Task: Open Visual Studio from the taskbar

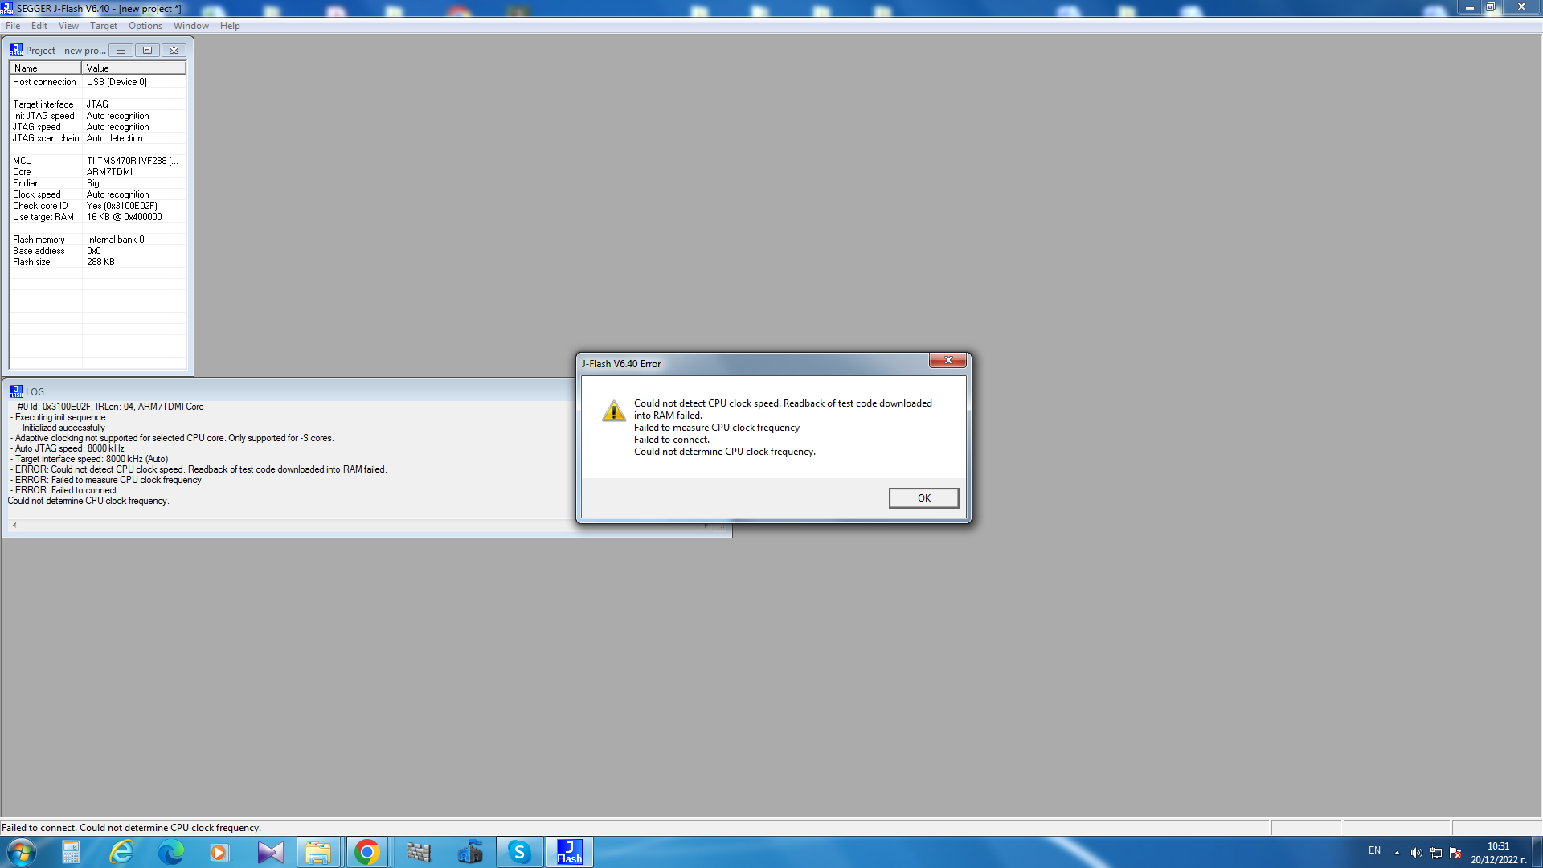Action: (x=270, y=852)
